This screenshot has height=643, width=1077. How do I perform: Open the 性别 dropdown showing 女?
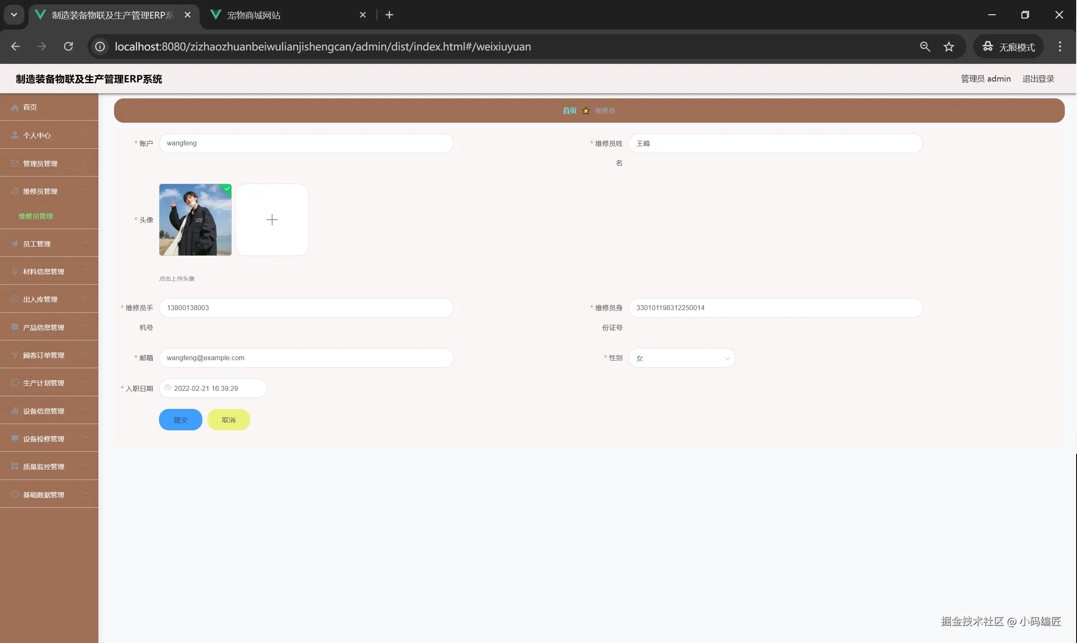pos(682,358)
